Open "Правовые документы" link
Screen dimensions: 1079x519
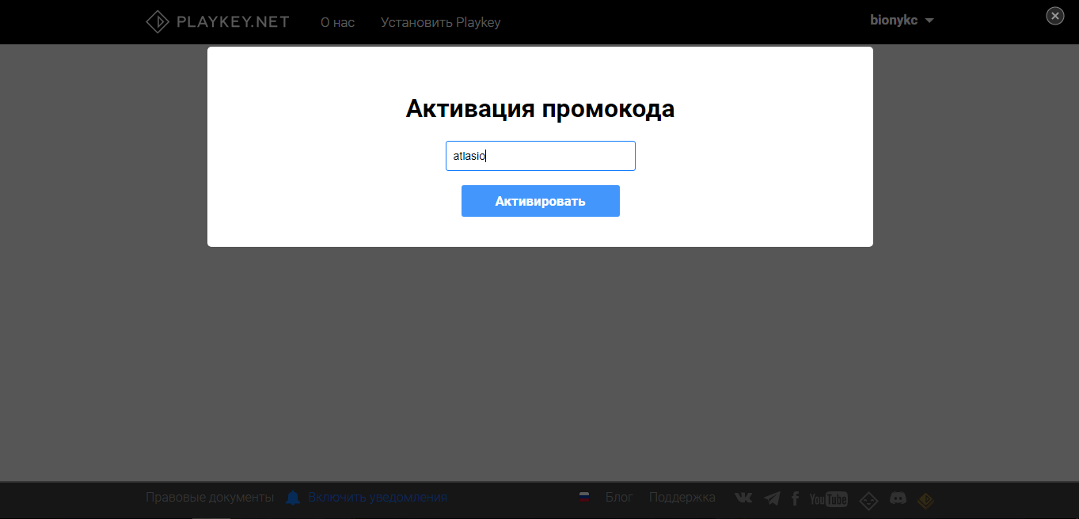click(210, 498)
